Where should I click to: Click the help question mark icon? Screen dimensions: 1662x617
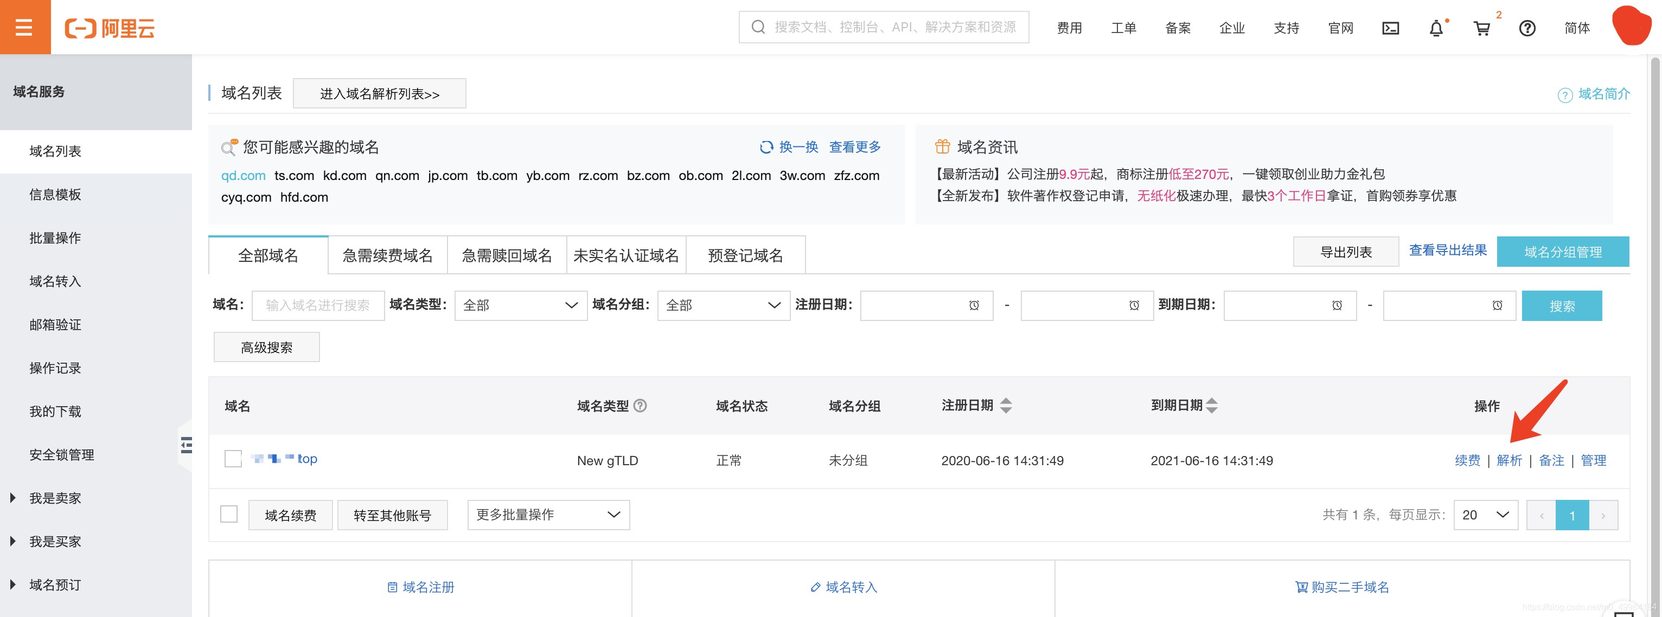tap(1527, 28)
